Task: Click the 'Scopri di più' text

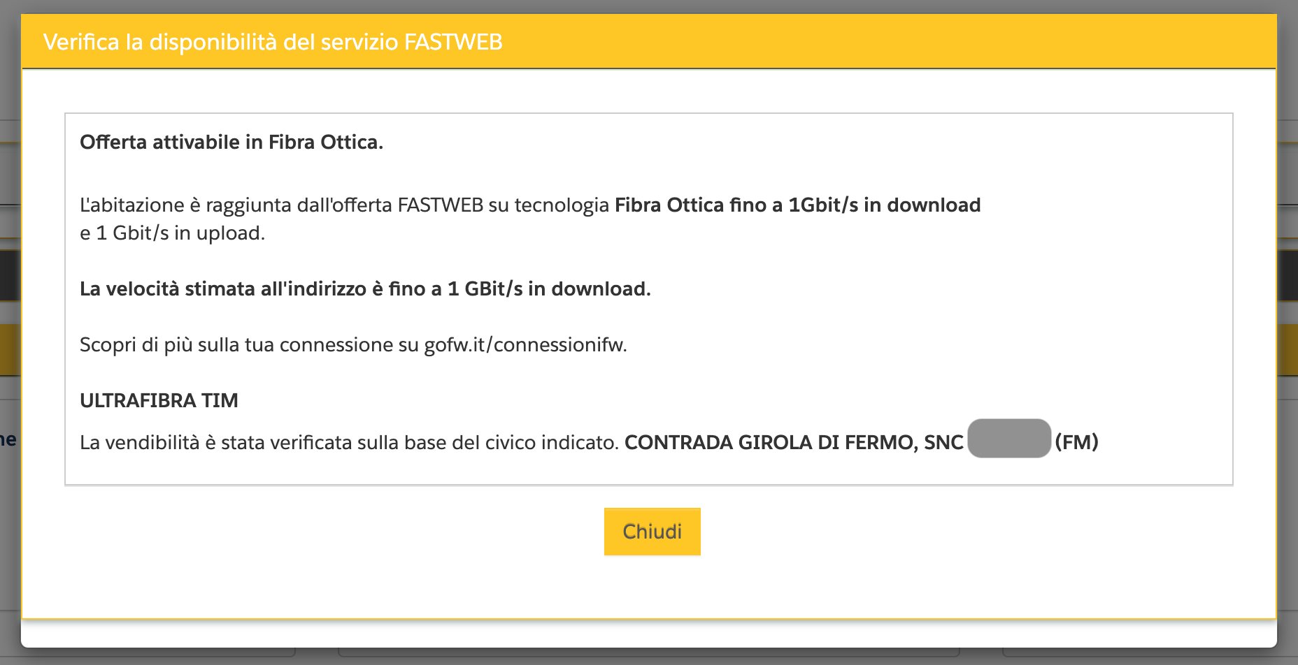Action: click(x=136, y=345)
